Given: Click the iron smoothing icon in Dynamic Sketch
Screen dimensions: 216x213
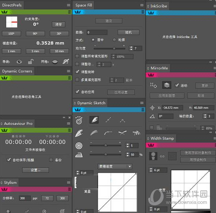Looking at the screenshot, I should pyautogui.click(x=79, y=155).
